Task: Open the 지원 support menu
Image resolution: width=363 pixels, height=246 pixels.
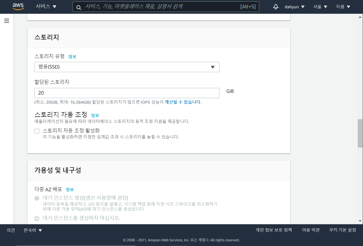Action: point(343,7)
